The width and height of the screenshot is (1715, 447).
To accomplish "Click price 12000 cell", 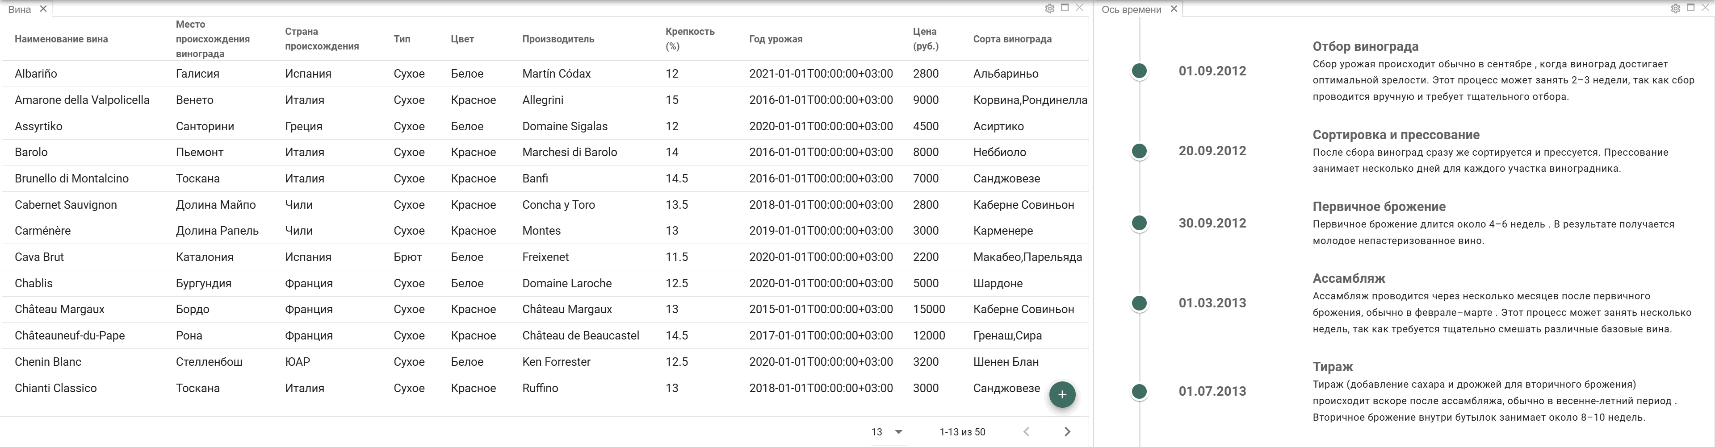I will [x=929, y=336].
